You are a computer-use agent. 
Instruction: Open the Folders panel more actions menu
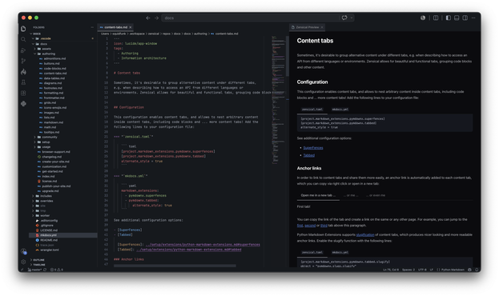pos(92,27)
